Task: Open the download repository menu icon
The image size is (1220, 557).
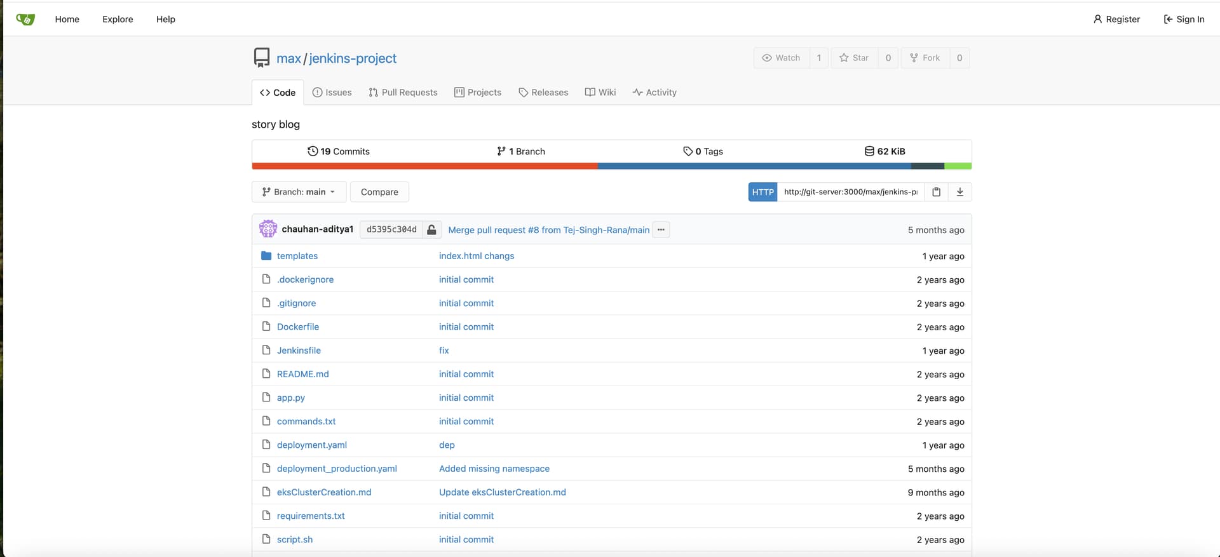Action: 960,192
